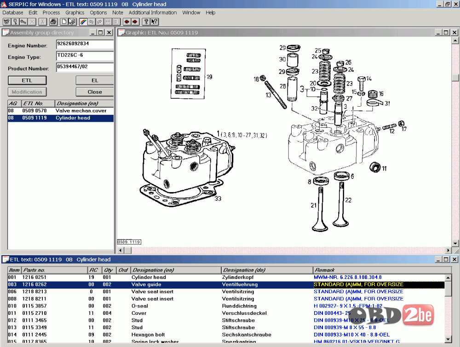This screenshot has height=347, width=460.
Task: Select the 001 Cylinder head parts row
Action: tap(226, 277)
